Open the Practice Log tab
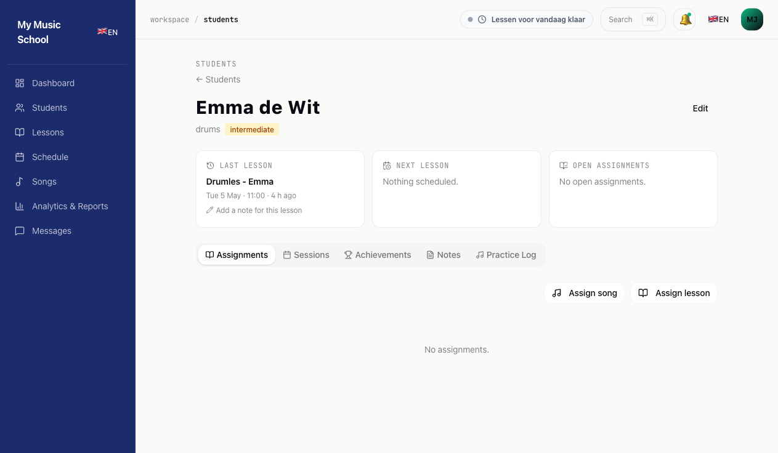The image size is (778, 453). point(506,255)
